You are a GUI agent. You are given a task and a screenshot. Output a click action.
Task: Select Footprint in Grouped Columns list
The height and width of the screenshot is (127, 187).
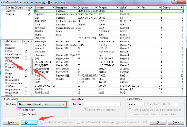click(x=10, y=14)
